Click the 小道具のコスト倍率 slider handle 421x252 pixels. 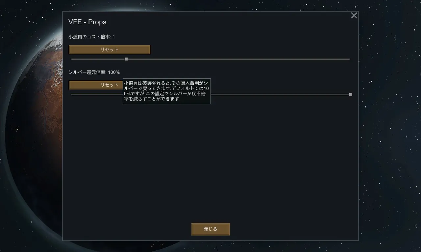pyautogui.click(x=126, y=59)
